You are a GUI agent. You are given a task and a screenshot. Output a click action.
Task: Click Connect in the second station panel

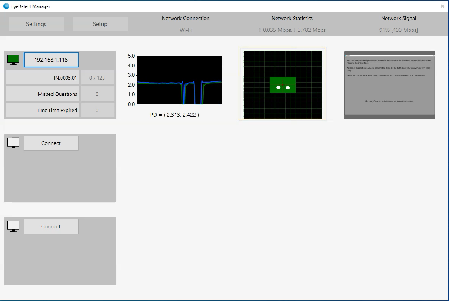coord(51,143)
